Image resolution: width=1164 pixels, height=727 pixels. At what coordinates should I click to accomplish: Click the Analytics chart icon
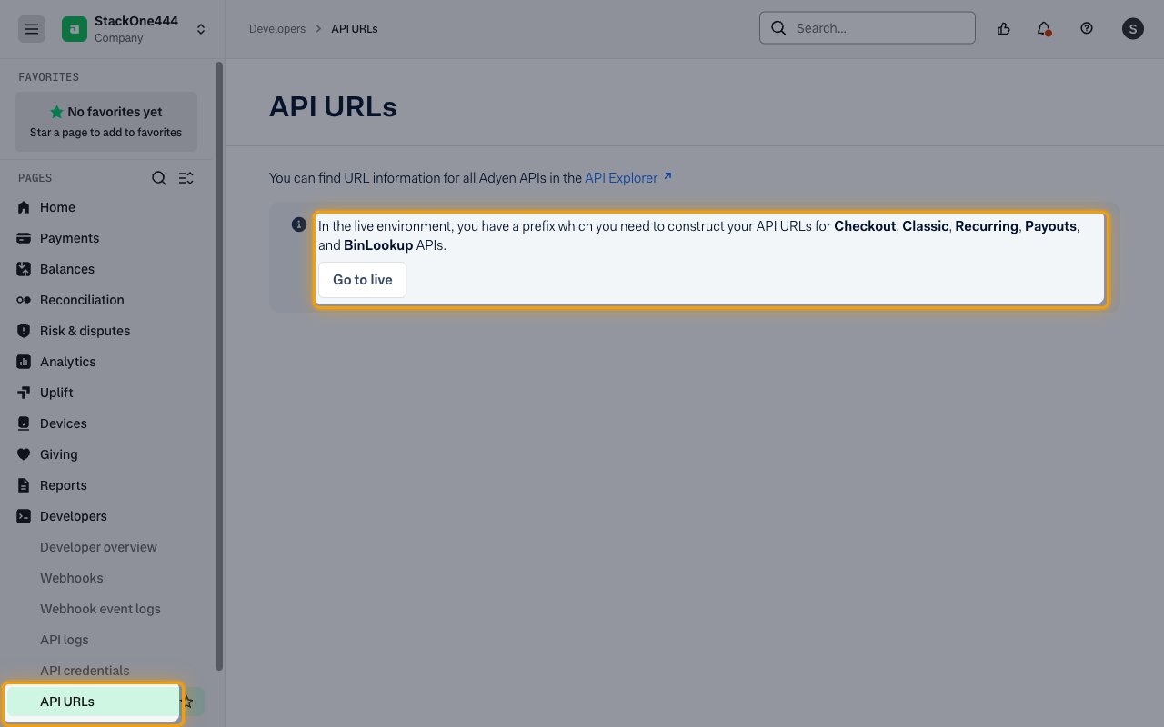[x=24, y=362]
